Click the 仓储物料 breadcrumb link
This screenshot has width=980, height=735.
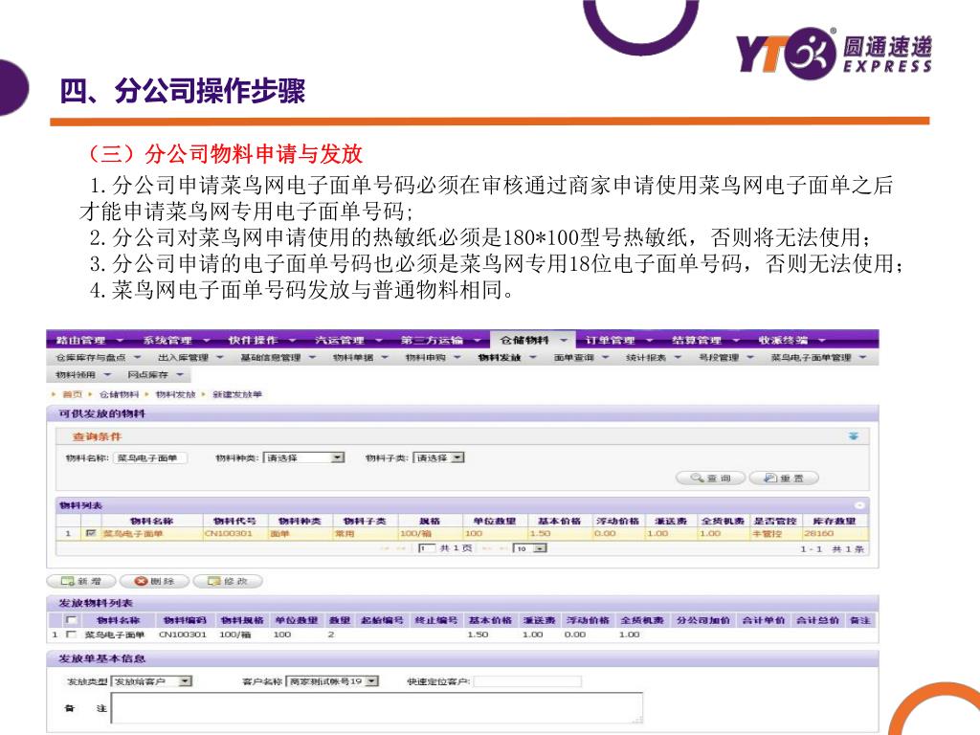[119, 394]
